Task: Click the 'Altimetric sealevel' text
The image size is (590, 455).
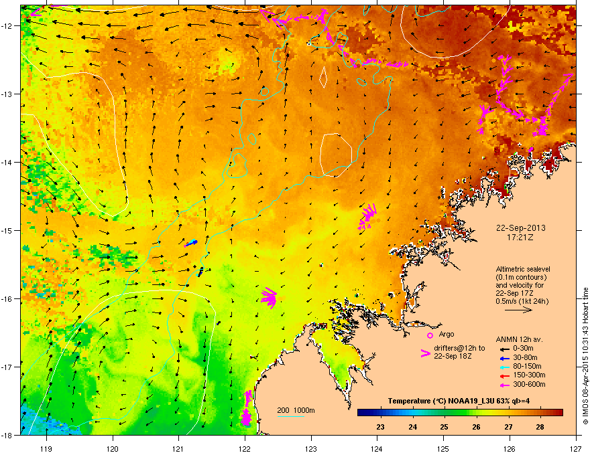Action: [523, 269]
